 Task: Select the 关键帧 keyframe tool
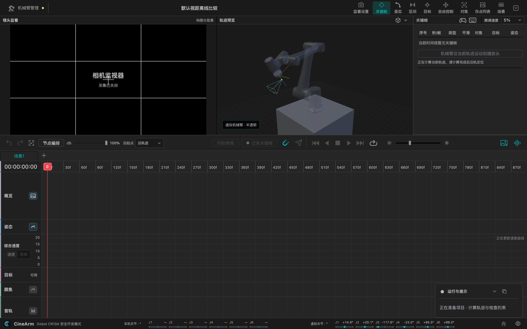(381, 8)
